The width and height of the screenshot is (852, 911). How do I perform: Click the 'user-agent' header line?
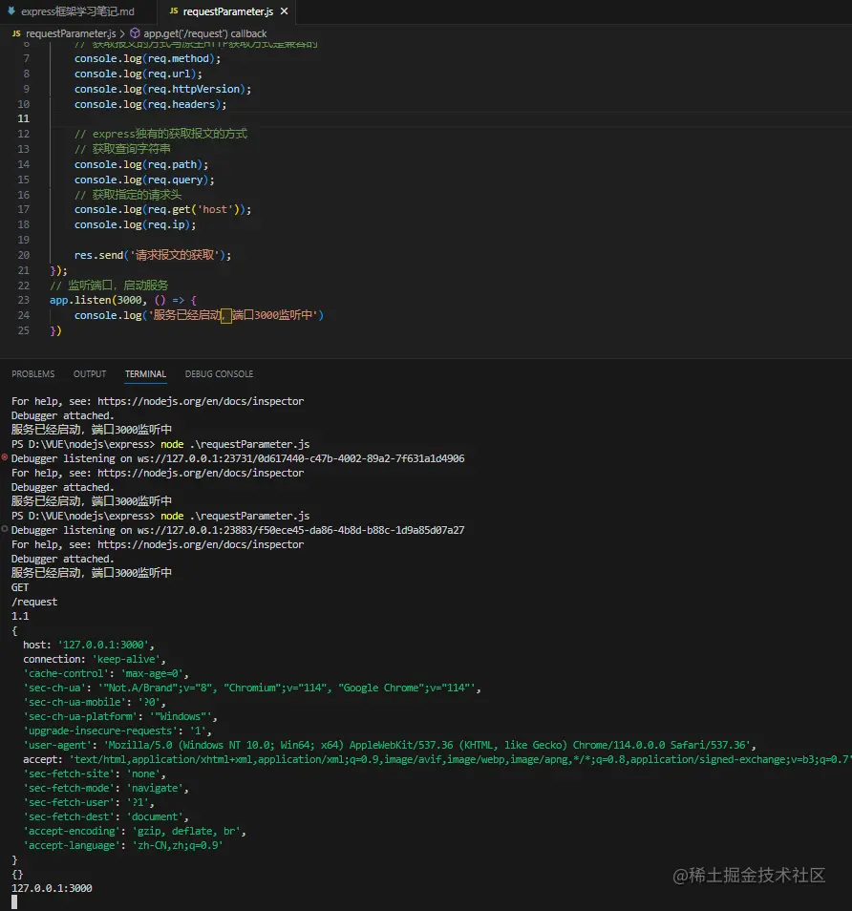(x=390, y=746)
